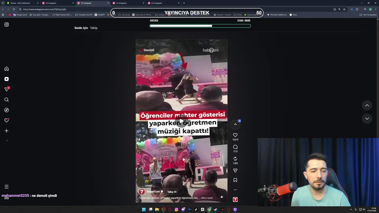Open a new browser tab

[x=184, y=3]
